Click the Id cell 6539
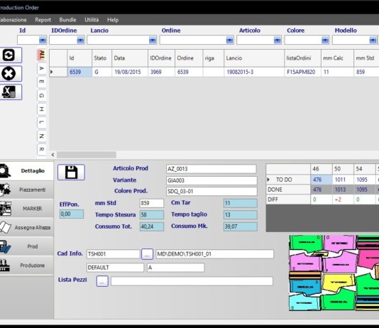The width and height of the screenshot is (379, 328). 79,72
